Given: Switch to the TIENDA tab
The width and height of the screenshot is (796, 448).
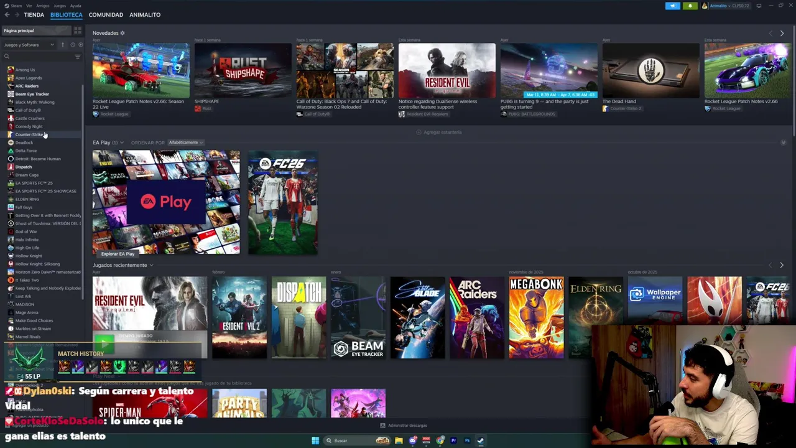Looking at the screenshot, I should tap(34, 14).
